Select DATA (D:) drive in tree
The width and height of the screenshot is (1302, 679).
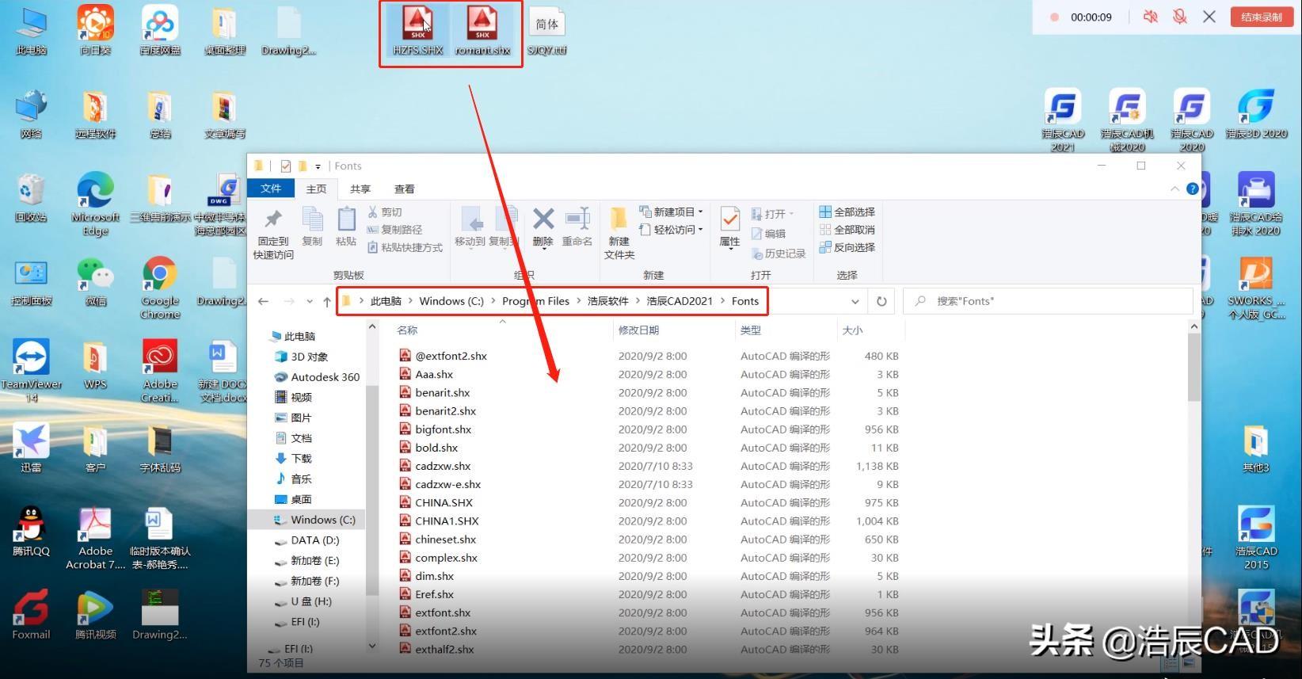[x=306, y=540]
